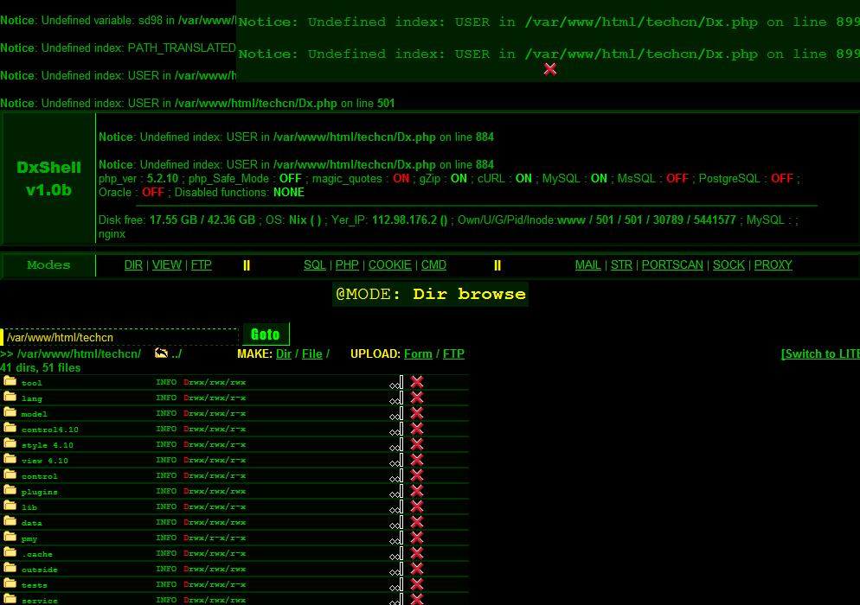Click the small icon left of lib's red X
The width and height of the screenshot is (860, 605).
point(396,506)
